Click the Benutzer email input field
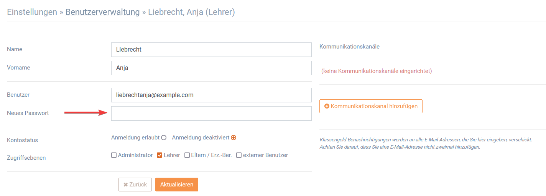This screenshot has height=196, width=546. pyautogui.click(x=211, y=95)
